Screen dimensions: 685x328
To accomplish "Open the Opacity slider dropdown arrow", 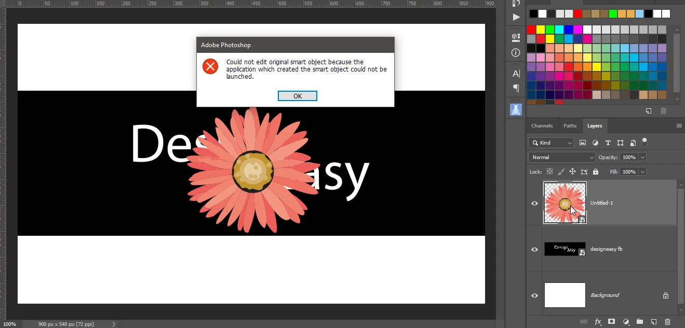I will point(643,157).
